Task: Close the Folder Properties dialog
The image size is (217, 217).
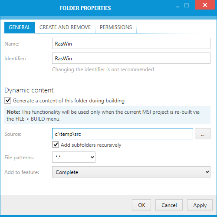Action: [x=205, y=5]
